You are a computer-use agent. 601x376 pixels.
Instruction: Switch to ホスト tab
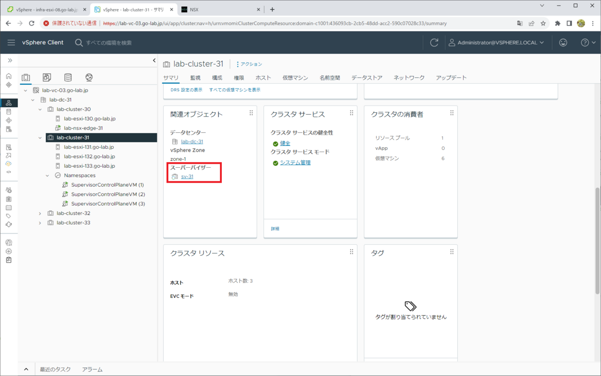(x=263, y=78)
